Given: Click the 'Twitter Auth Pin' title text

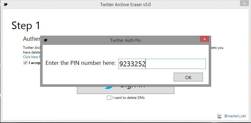Looking at the screenshot, I should 125,40.
